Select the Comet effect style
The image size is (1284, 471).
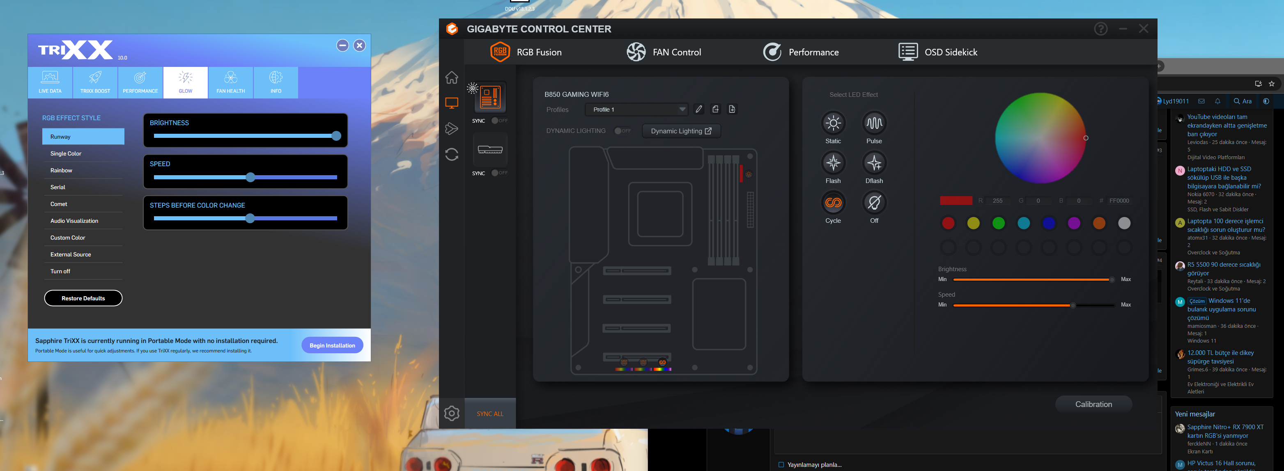tap(83, 204)
